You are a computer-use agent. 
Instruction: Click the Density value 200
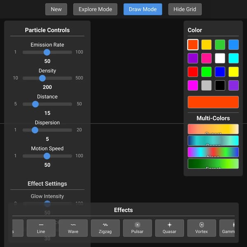coord(47,87)
